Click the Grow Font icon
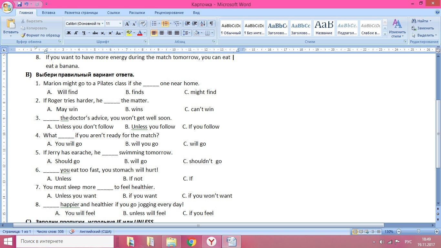Screen dimensions: 441x248 [127, 24]
